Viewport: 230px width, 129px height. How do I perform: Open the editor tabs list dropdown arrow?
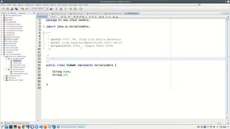pyautogui.click(x=226, y=13)
